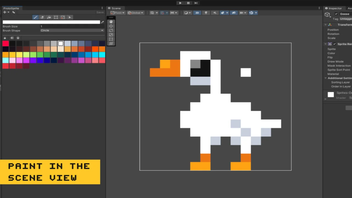Click the save palette disk icon
352x198 pixels.
coord(18,38)
